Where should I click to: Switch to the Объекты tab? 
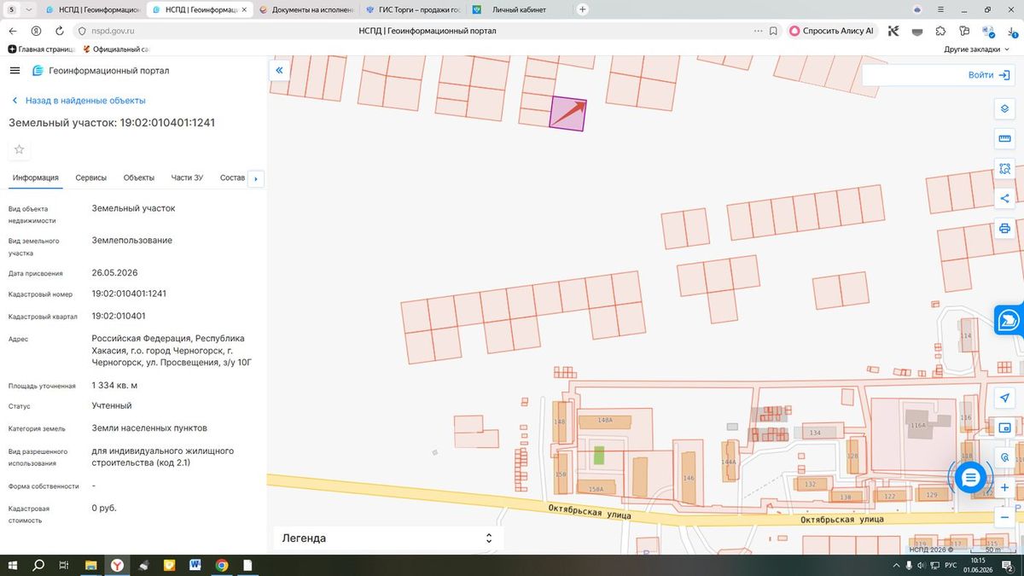(x=138, y=177)
